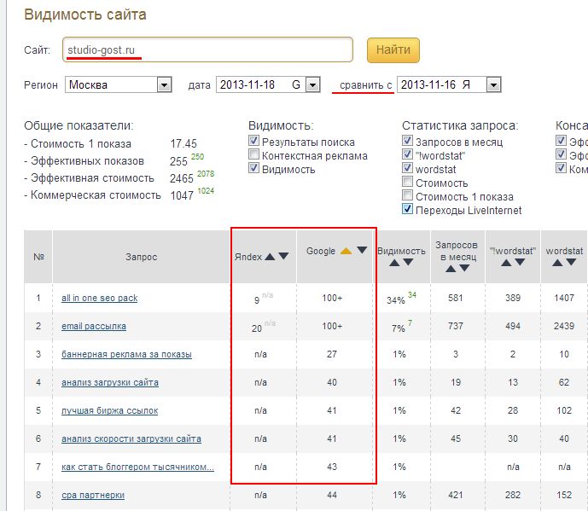Open 'email рассылка' query link

click(94, 326)
